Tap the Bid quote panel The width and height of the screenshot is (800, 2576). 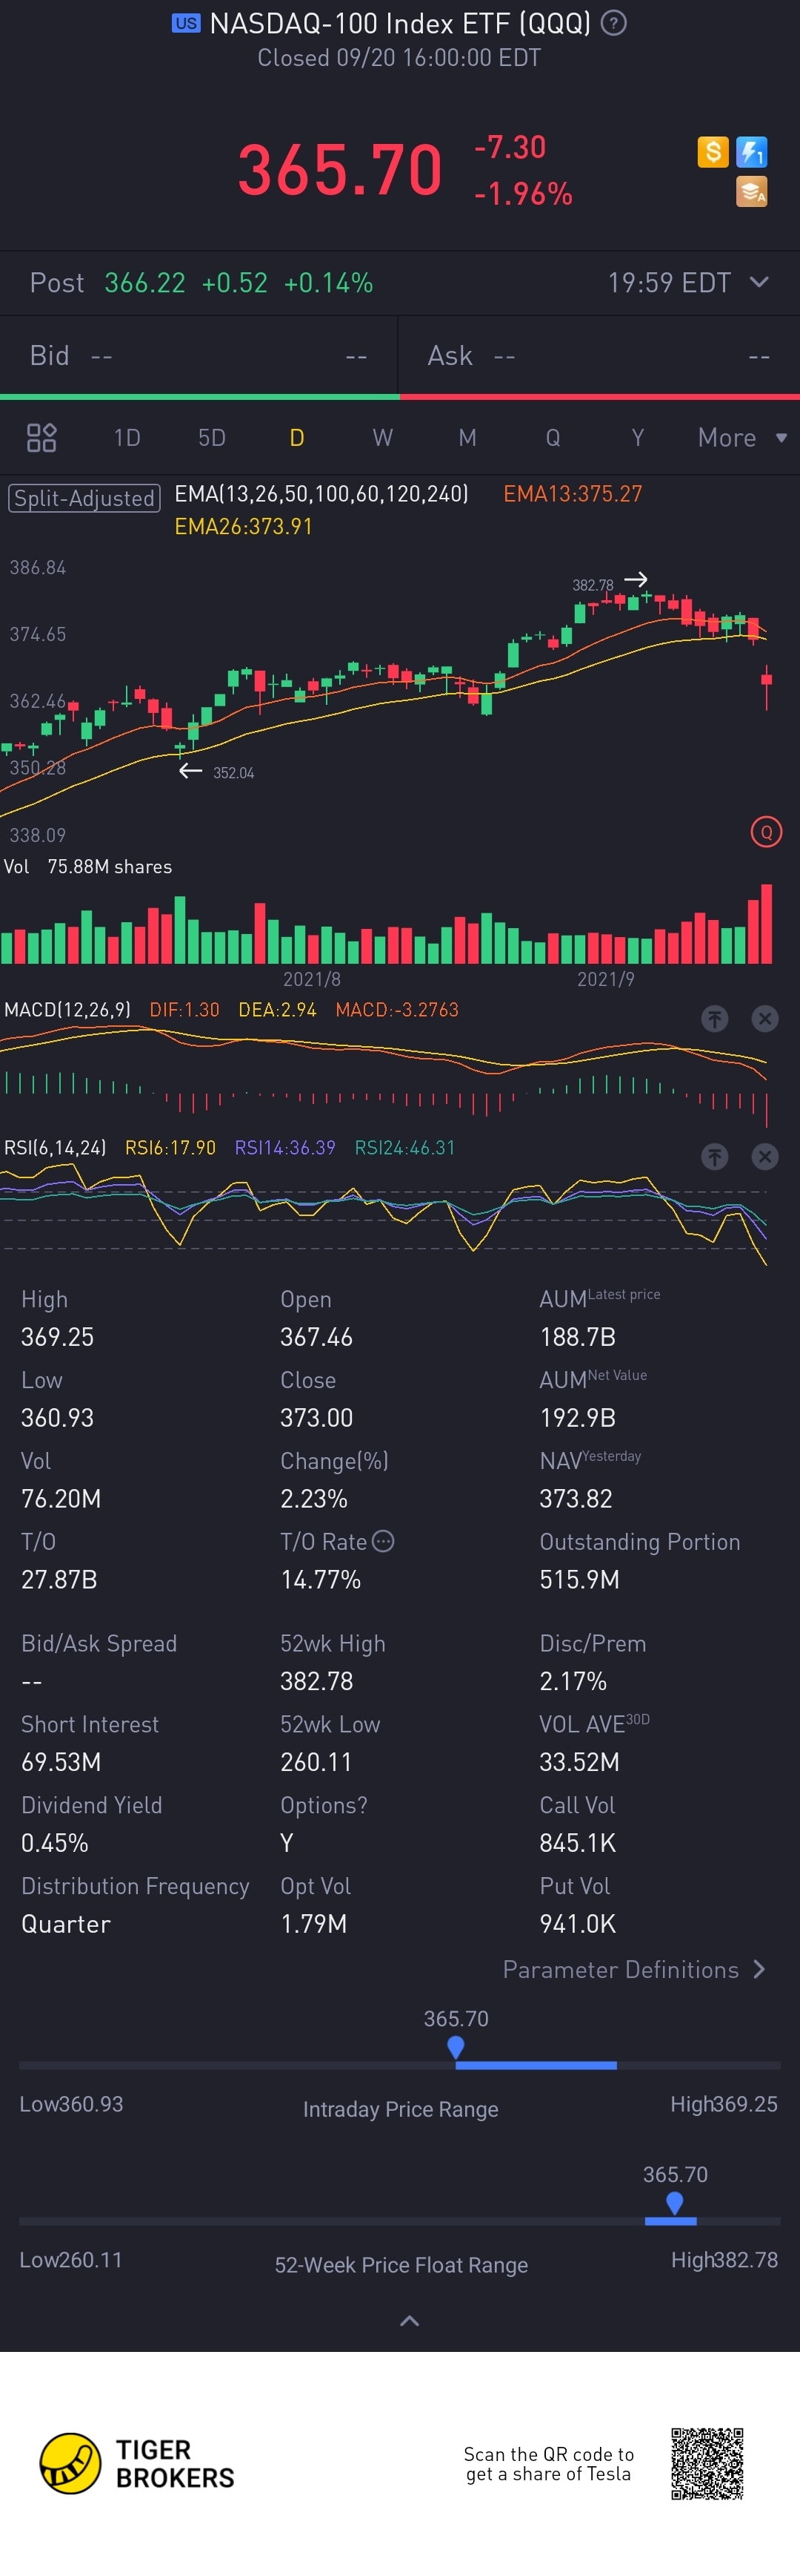tap(199, 356)
